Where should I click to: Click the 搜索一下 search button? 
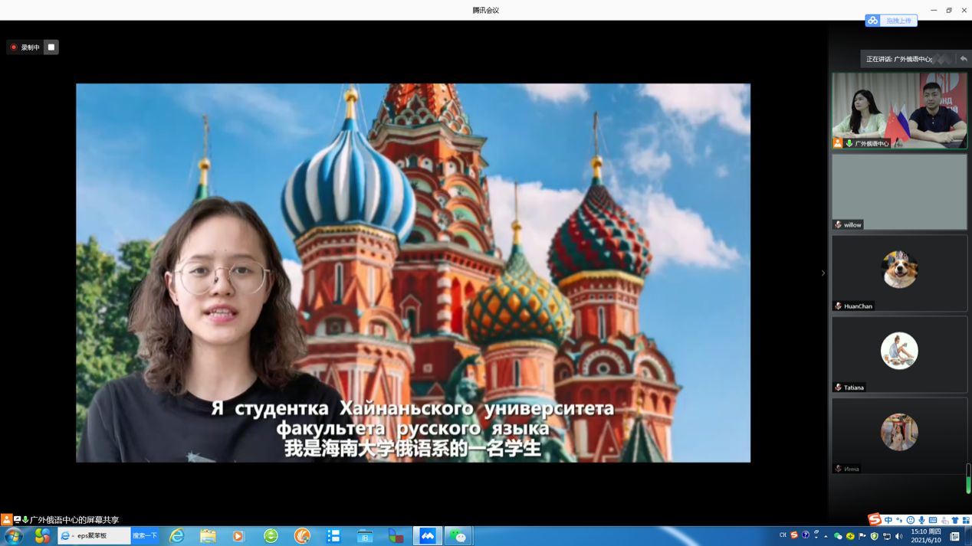tap(145, 536)
